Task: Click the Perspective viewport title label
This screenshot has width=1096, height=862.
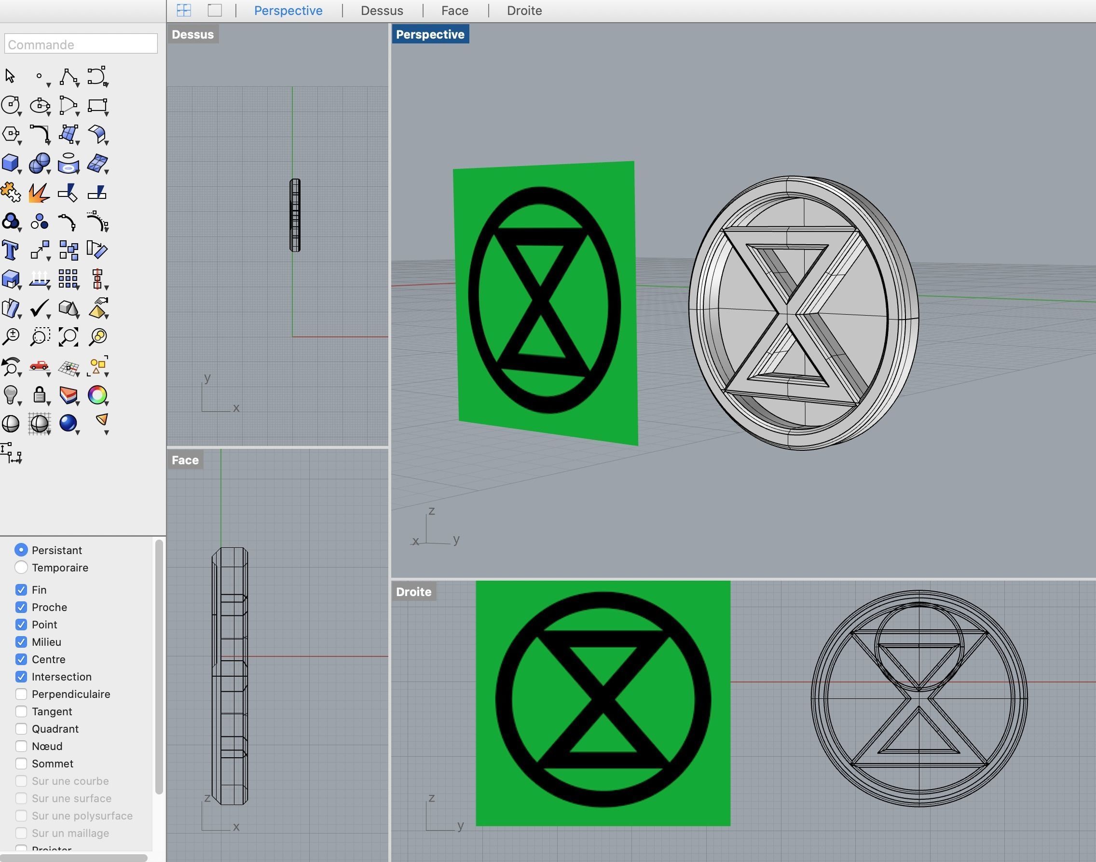Action: [430, 34]
